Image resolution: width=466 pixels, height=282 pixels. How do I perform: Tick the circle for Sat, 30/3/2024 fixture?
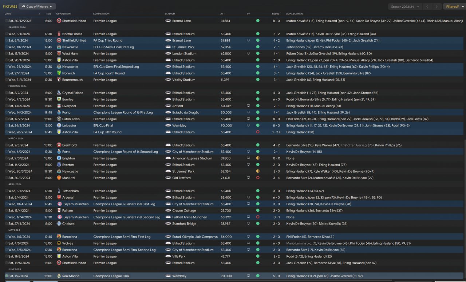click(x=7, y=178)
